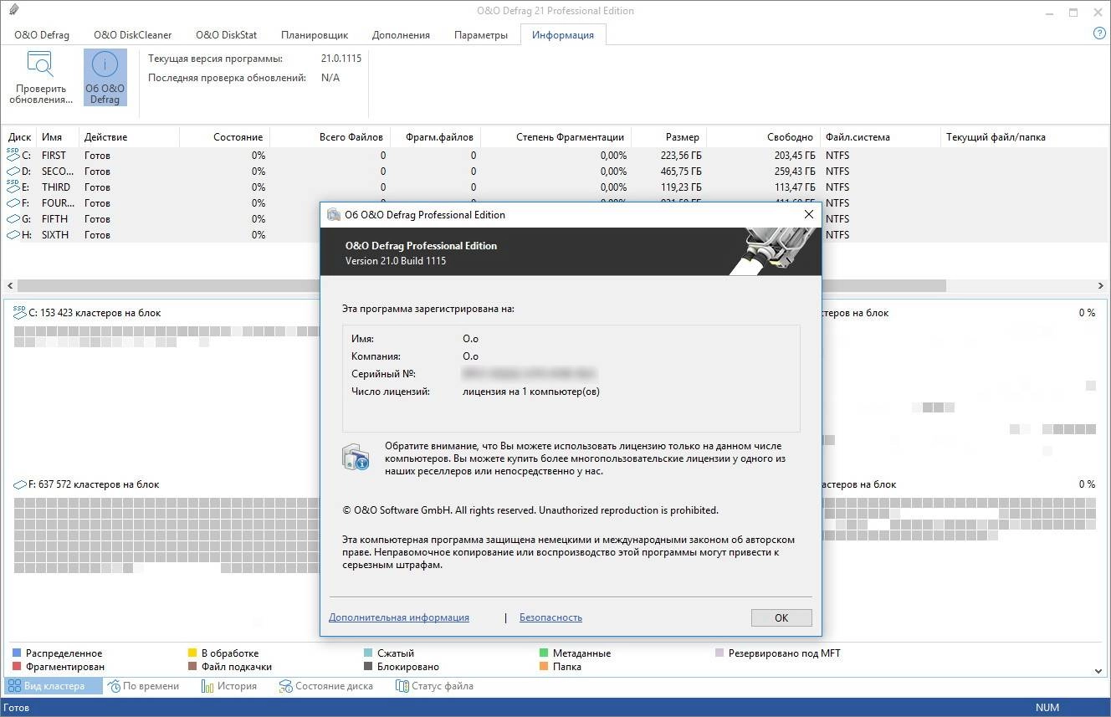Select the Вид кластера view tab

(x=53, y=686)
